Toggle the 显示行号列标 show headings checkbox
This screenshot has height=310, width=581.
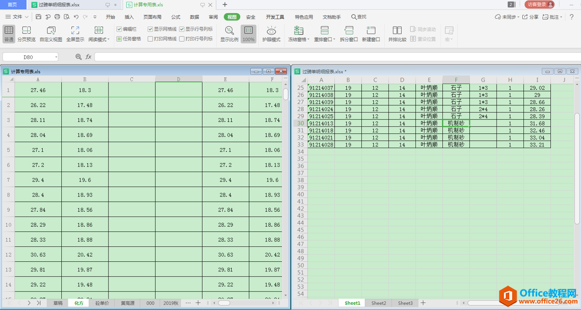point(182,29)
